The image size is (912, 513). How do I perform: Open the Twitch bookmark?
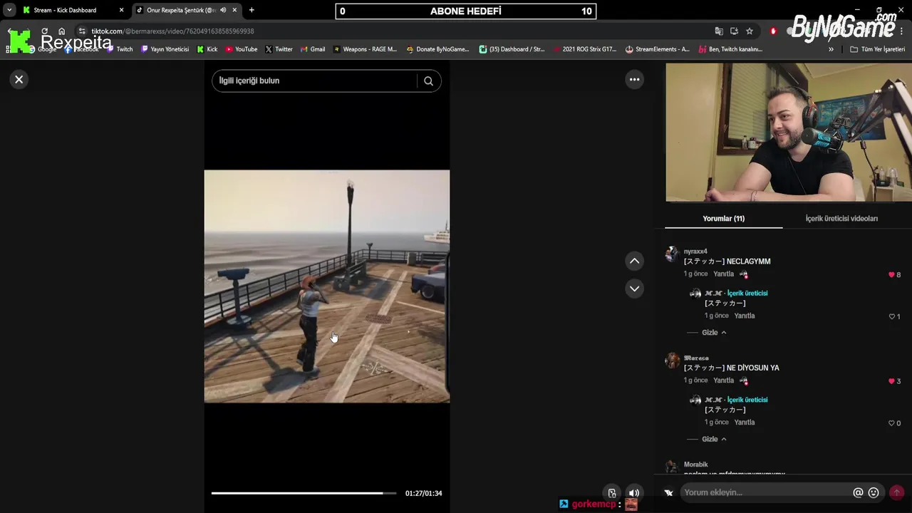click(x=120, y=49)
